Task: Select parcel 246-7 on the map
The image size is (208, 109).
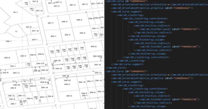Action: tap(13, 104)
